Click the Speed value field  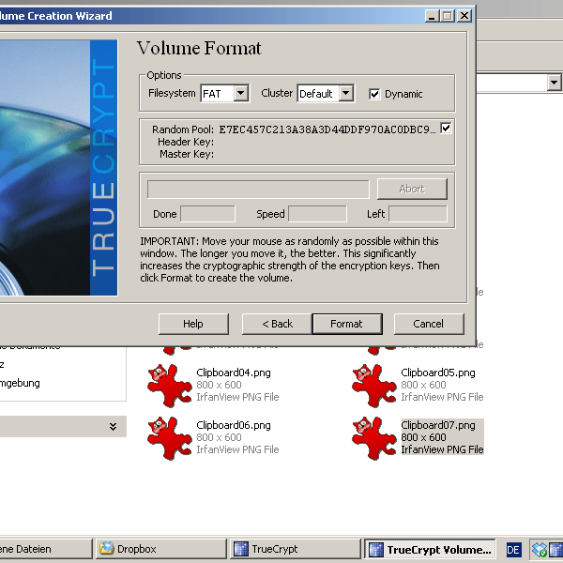[x=317, y=214]
